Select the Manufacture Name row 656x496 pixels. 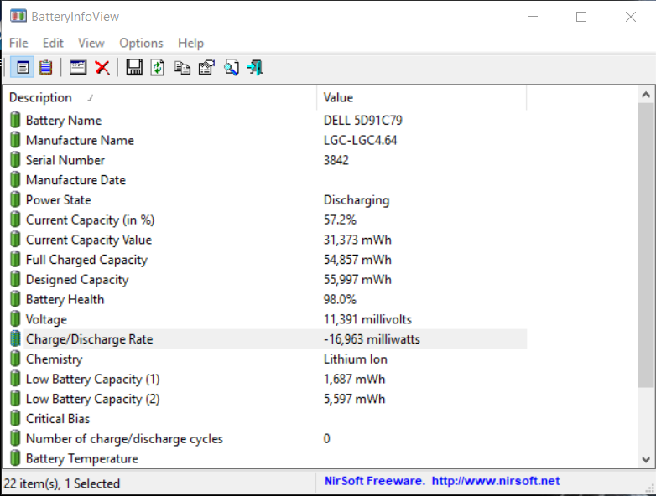tap(265, 140)
